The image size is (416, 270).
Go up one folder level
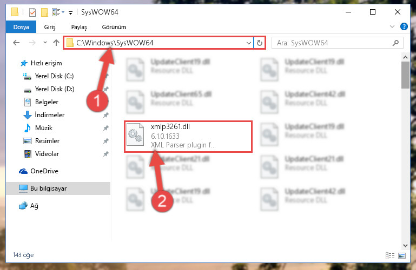[x=56, y=43]
